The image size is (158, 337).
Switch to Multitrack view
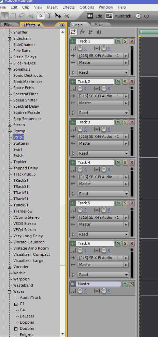point(118,16)
